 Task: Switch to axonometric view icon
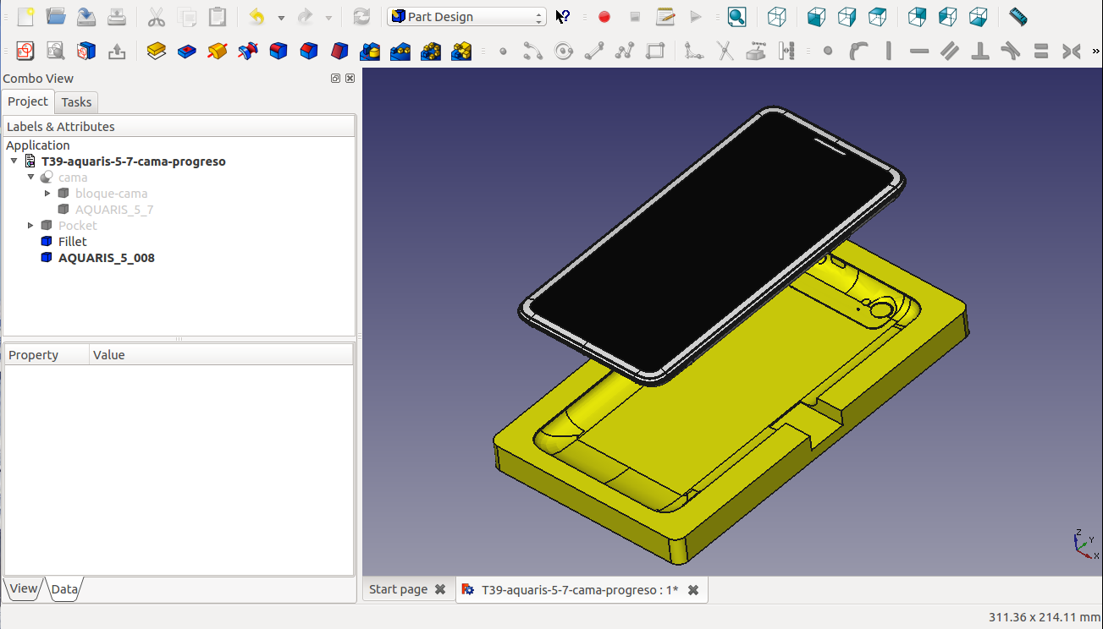(x=776, y=17)
